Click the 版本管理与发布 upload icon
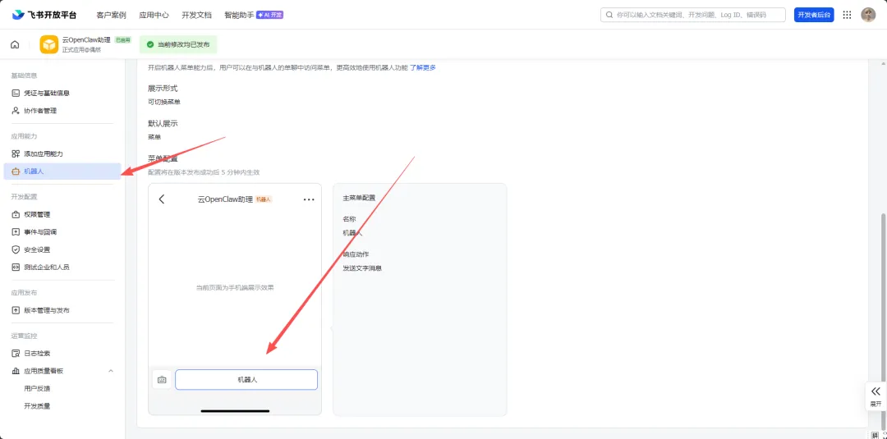The image size is (887, 439). 16,310
